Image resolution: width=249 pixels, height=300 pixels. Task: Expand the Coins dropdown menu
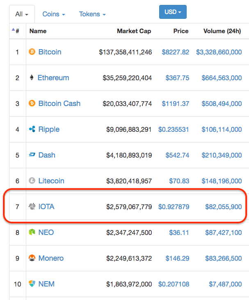coord(54,14)
